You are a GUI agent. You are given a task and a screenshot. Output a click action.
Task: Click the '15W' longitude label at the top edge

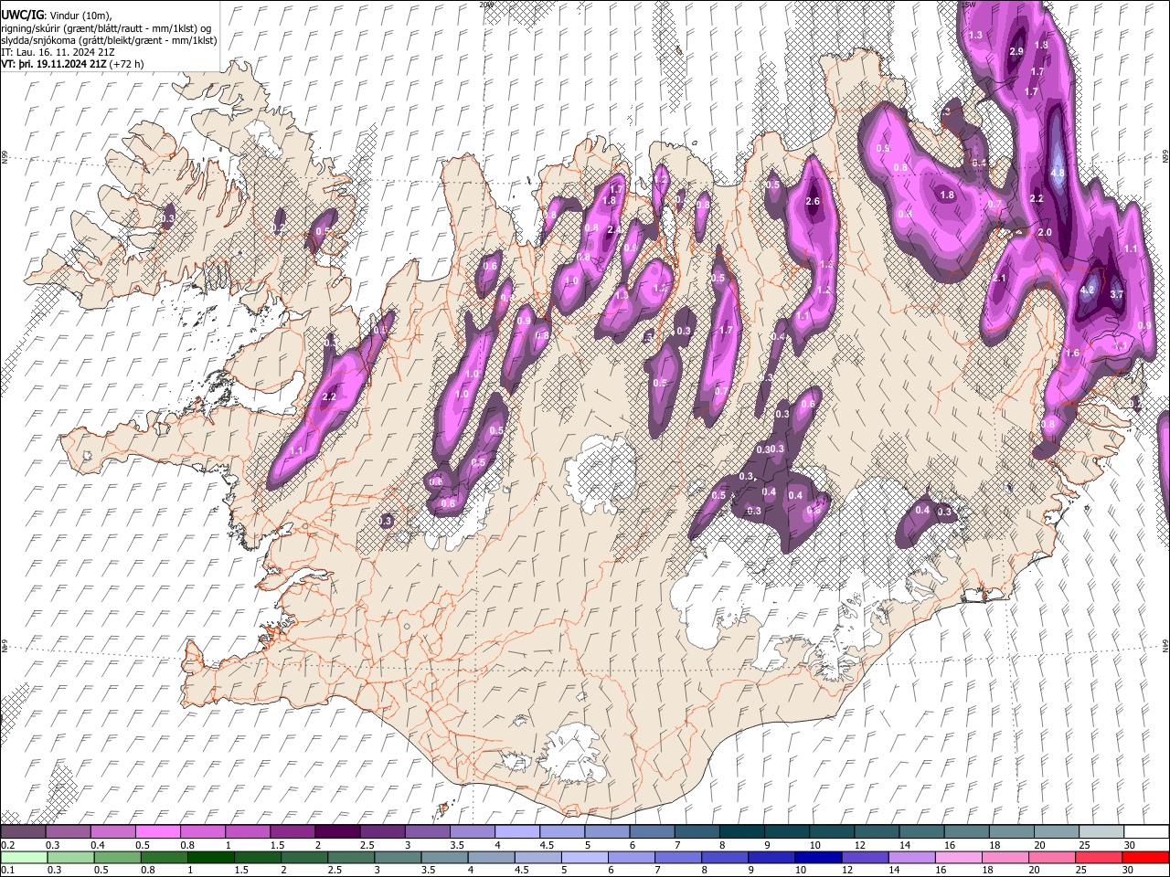click(x=968, y=5)
